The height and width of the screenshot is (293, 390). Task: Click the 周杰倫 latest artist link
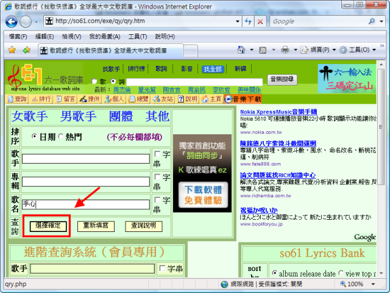coord(122,90)
